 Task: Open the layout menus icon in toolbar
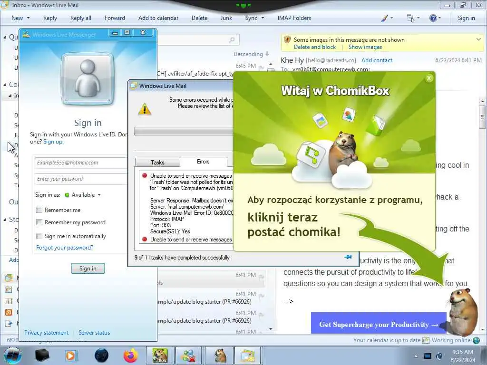click(x=410, y=18)
